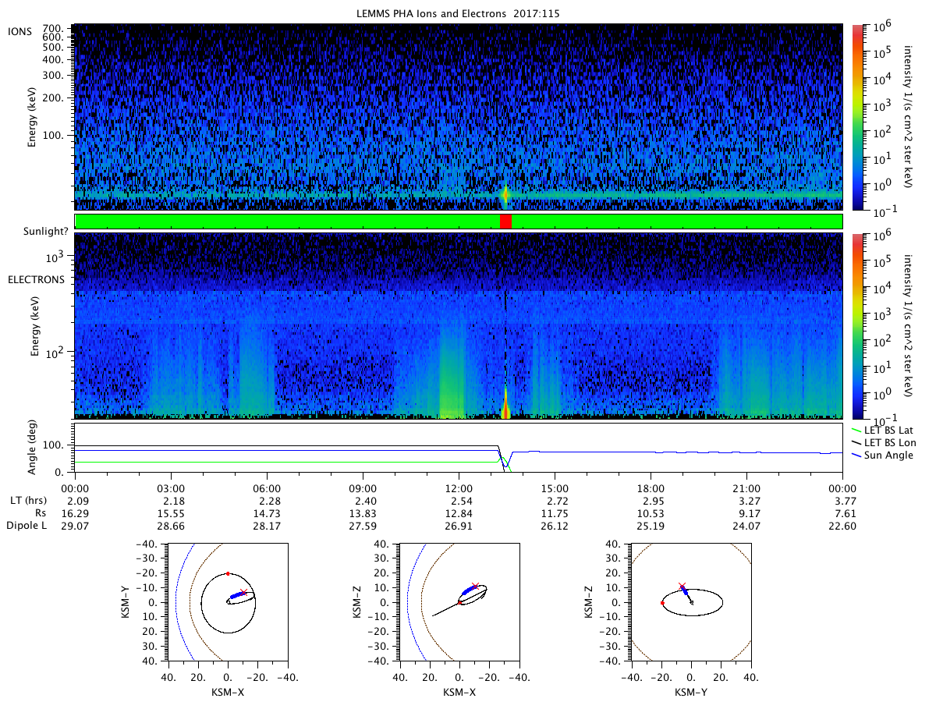
Task: Click the IONS panel label
Action: (21, 32)
